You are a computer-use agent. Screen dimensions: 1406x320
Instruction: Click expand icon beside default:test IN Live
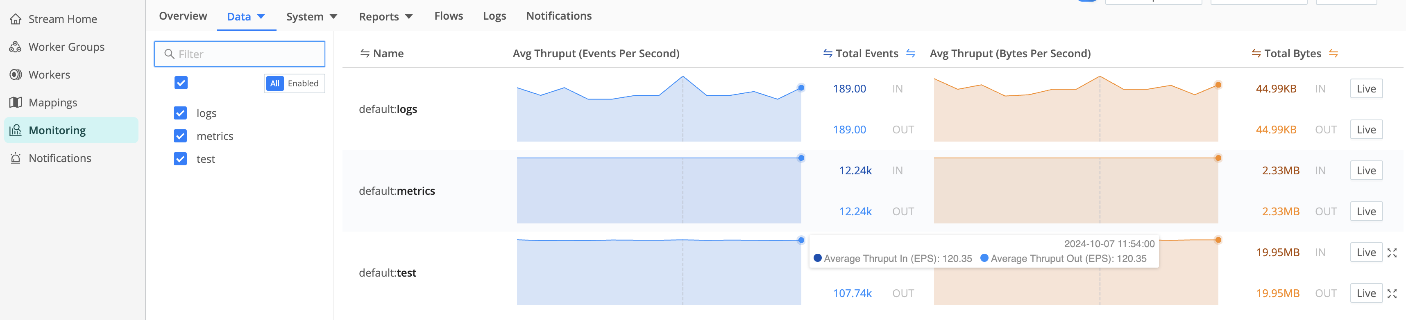1392,253
